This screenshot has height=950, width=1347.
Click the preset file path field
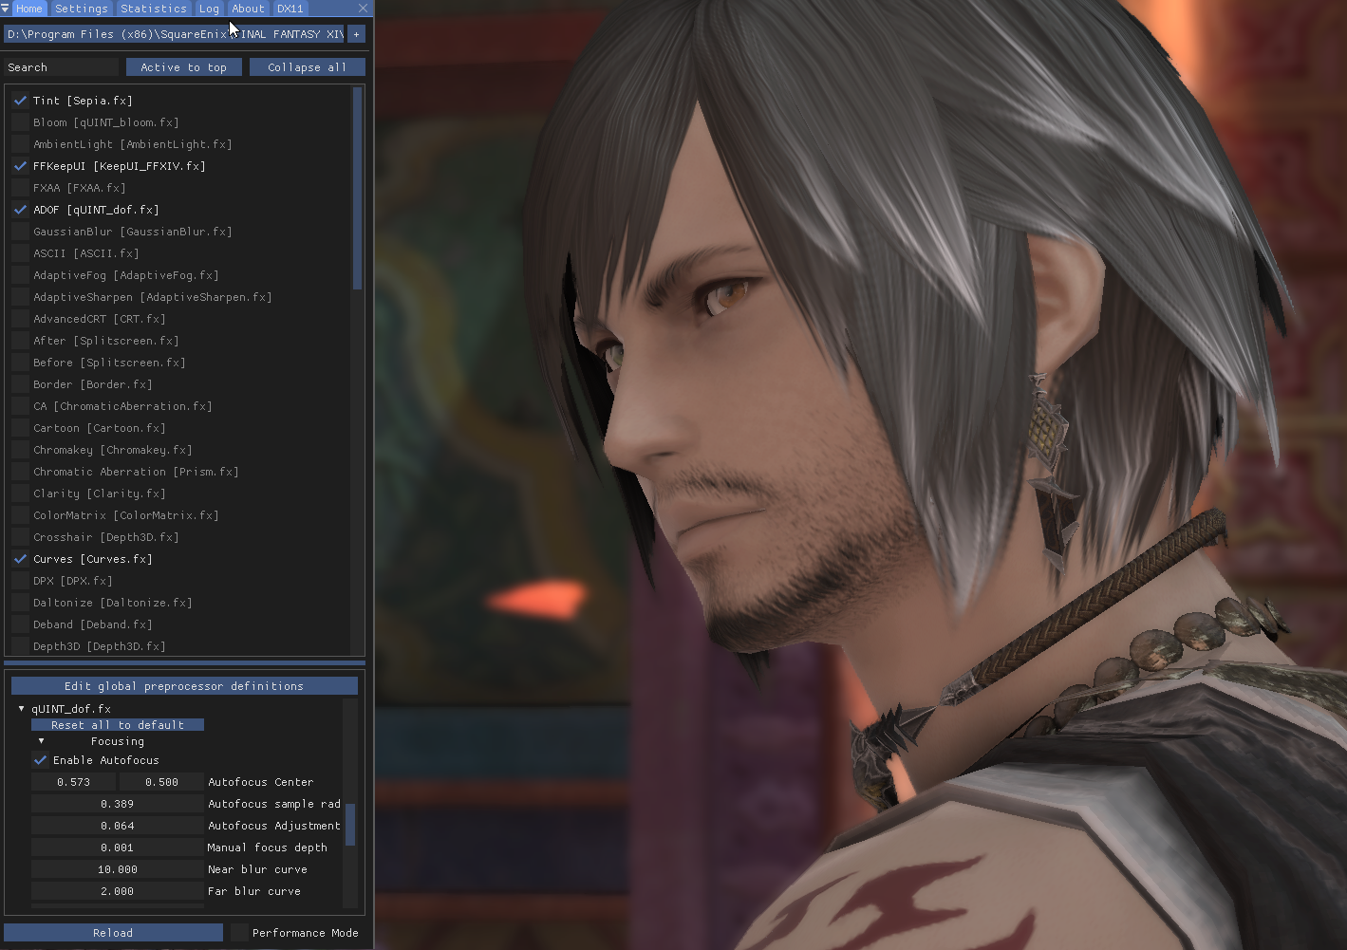click(x=174, y=34)
